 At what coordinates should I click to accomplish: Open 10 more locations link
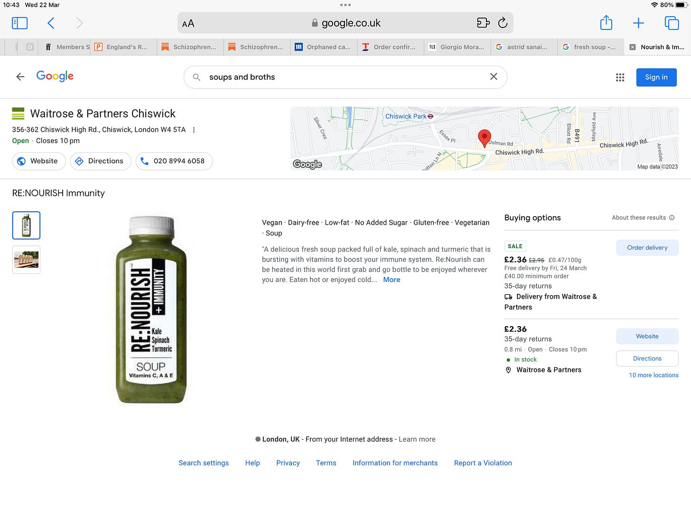(x=654, y=375)
